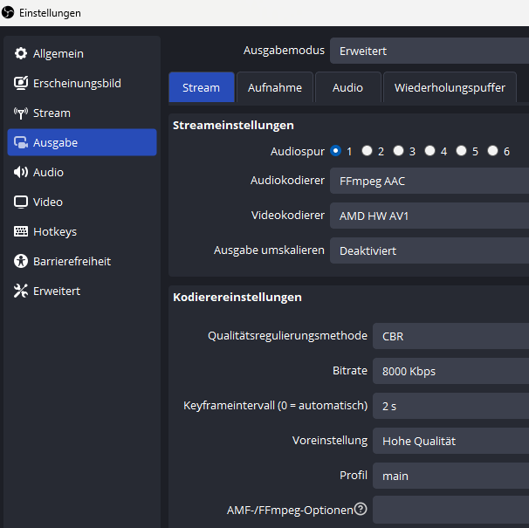Viewport: 529px width, 528px height.
Task: Select audio track 3 radio button
Action: (398, 150)
